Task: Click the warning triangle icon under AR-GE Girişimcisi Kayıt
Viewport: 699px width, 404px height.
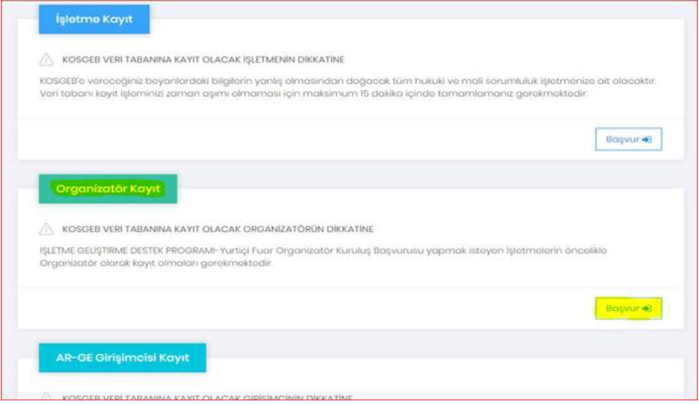Action: [x=47, y=398]
